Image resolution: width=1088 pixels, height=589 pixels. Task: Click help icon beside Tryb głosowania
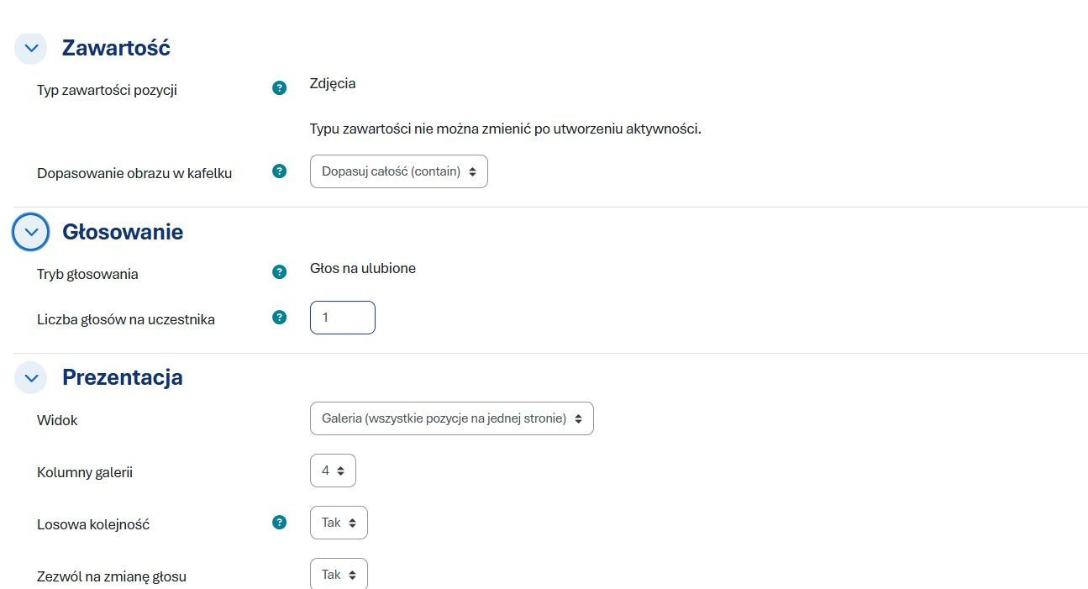coord(280,271)
